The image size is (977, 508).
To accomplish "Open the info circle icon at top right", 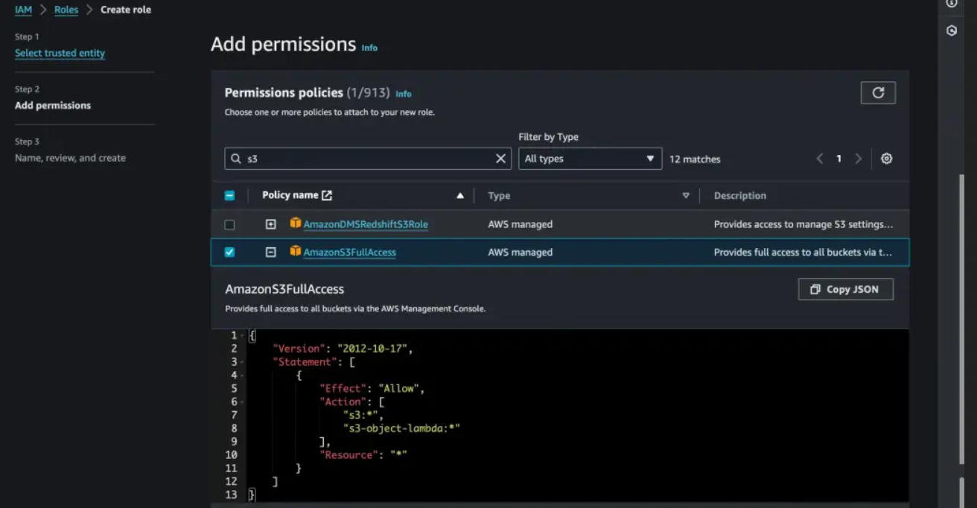I will [952, 3].
